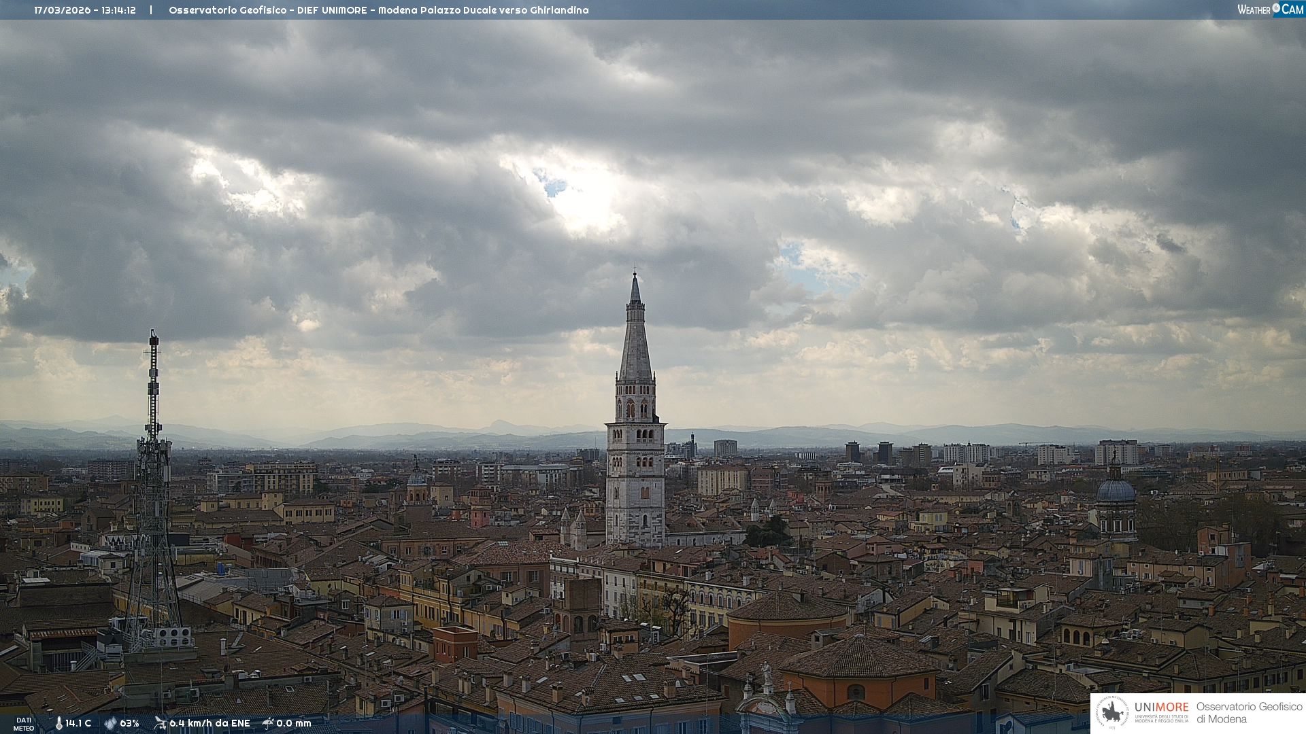1306x734 pixels.
Task: Click the 63% humidity value
Action: point(129,724)
